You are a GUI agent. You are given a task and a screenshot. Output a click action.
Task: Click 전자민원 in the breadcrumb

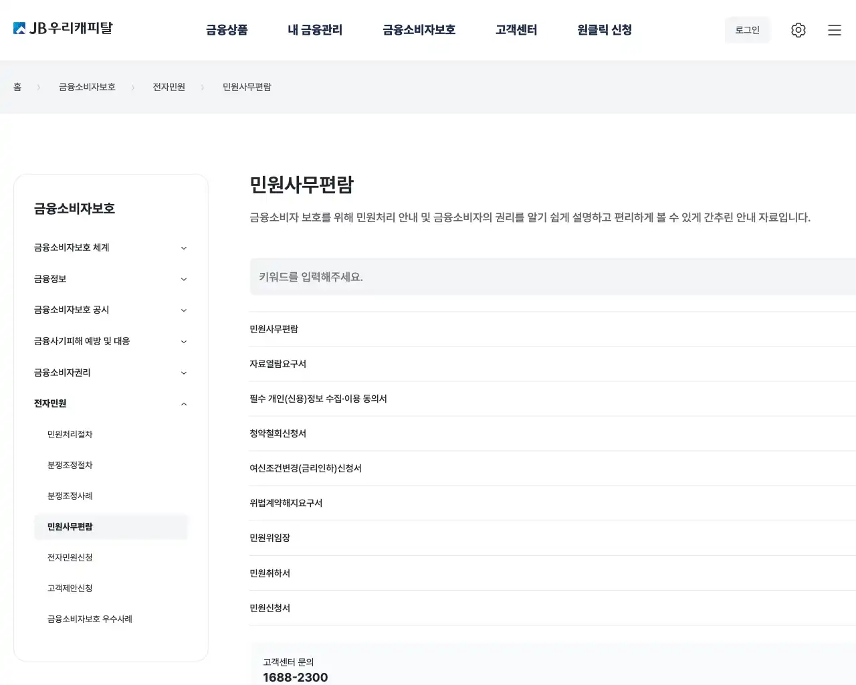[169, 87]
